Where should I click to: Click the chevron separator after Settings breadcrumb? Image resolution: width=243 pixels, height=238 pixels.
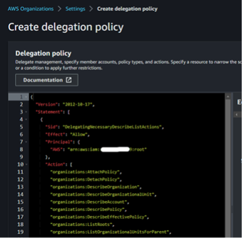[91, 9]
